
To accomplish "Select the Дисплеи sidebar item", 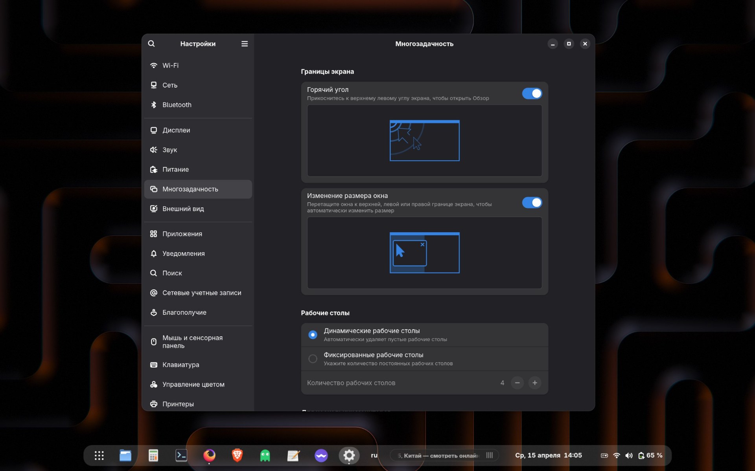I will [176, 130].
